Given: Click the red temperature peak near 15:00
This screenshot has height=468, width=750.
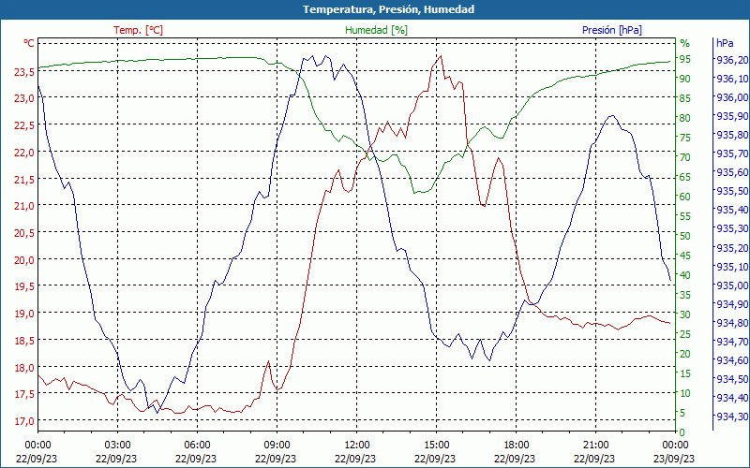Looking at the screenshot, I should pyautogui.click(x=441, y=56).
